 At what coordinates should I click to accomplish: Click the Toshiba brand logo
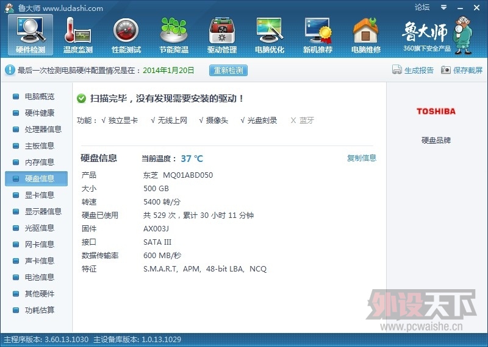[436, 111]
